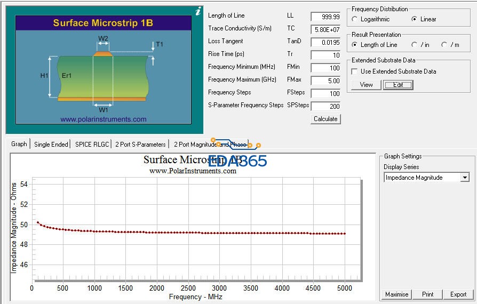Print the graph
This screenshot has width=477, height=304.
point(427,294)
